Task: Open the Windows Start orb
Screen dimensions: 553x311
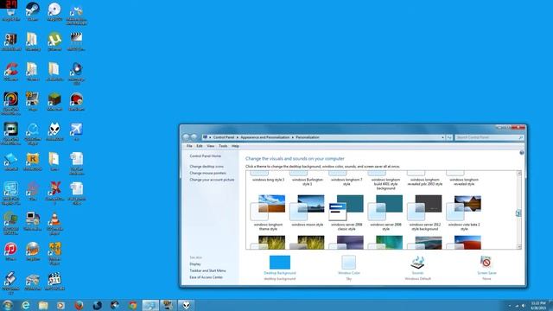Action: (7, 305)
